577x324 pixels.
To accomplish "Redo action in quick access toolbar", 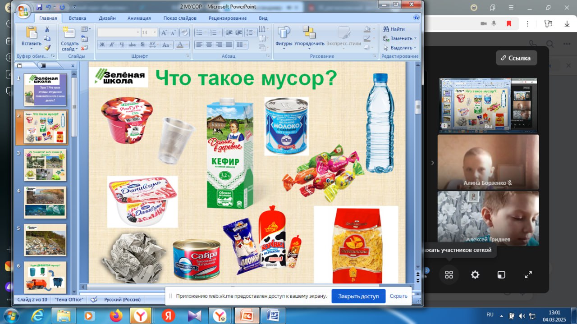I will coord(62,7).
